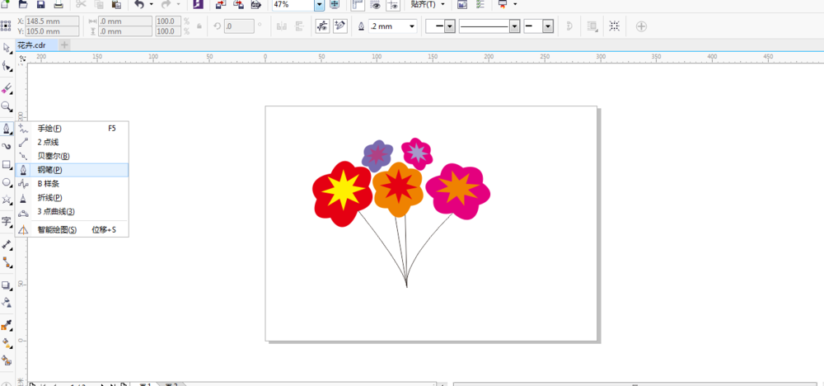Select the Connector tool
Screen dimensions: 824x386
click(7, 261)
